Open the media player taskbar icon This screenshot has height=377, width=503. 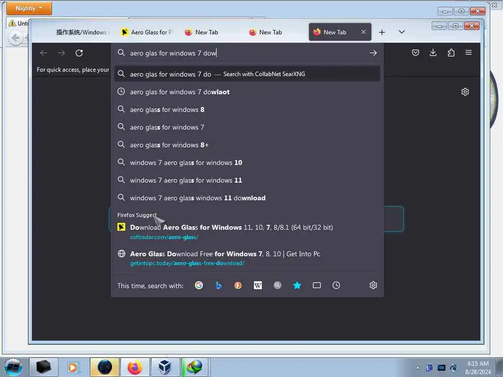tap(74, 367)
